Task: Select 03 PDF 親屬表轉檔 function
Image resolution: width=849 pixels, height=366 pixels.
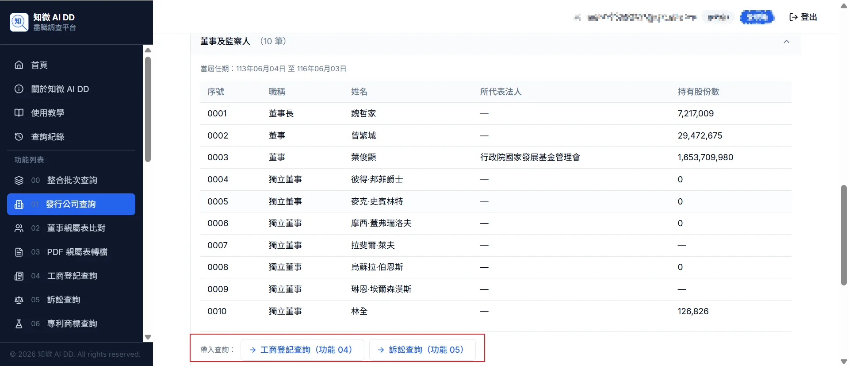Action: [71, 252]
